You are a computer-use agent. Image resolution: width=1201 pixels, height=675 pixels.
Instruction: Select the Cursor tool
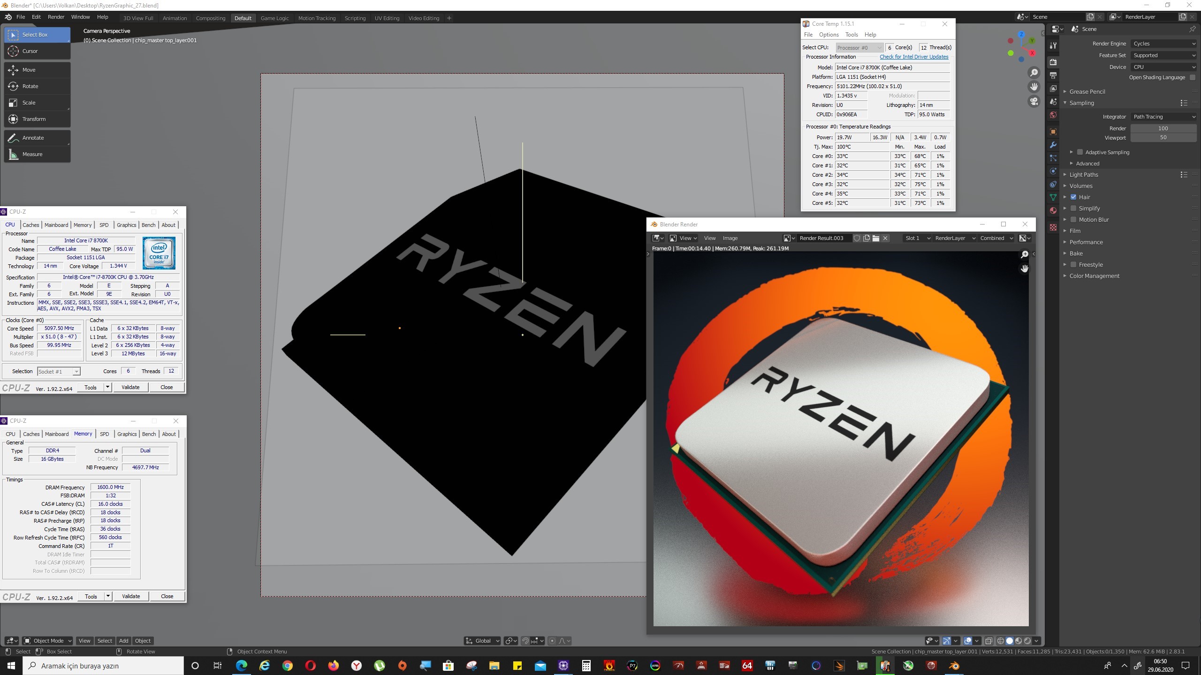(x=37, y=51)
